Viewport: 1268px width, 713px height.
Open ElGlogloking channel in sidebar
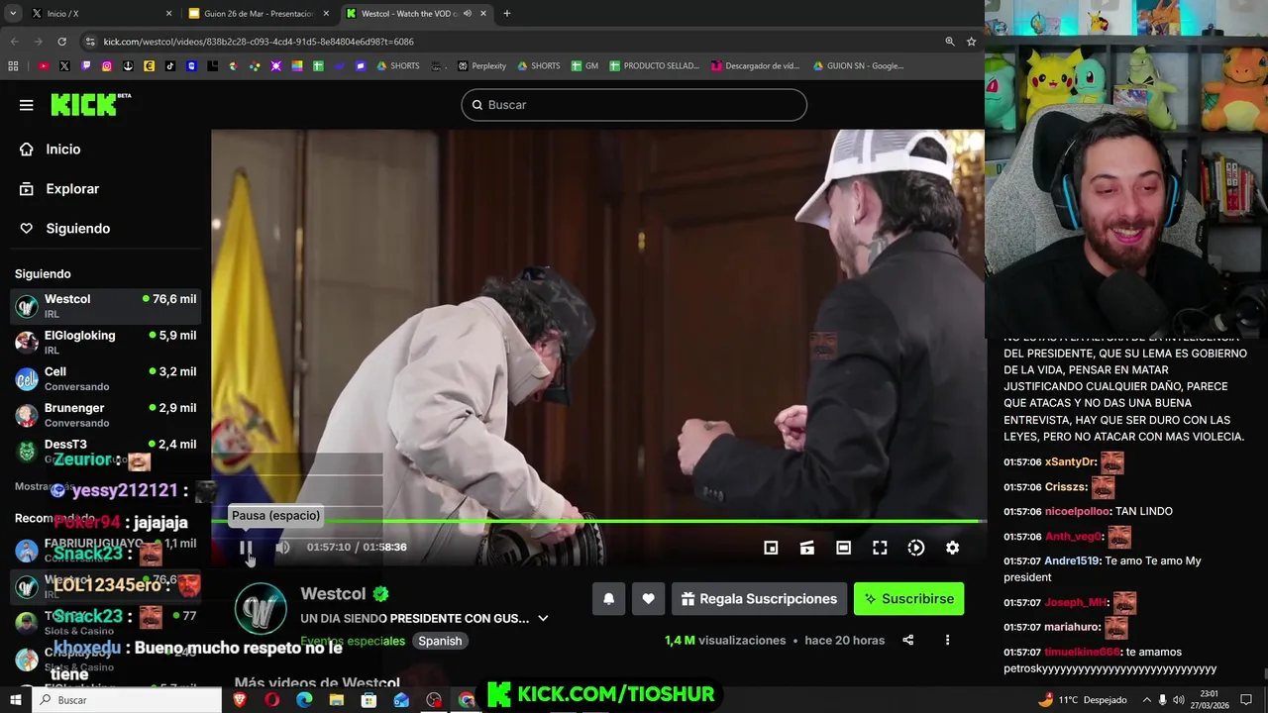tap(105, 343)
